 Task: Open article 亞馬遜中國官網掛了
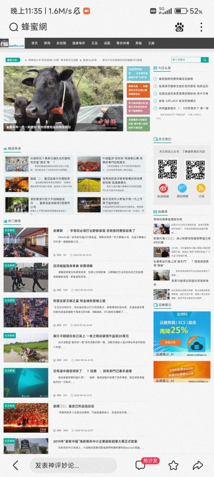92,371
